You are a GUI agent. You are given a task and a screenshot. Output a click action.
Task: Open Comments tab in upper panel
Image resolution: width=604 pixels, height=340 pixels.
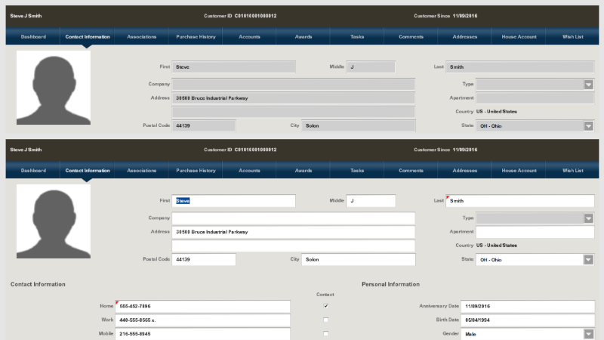[x=411, y=36]
